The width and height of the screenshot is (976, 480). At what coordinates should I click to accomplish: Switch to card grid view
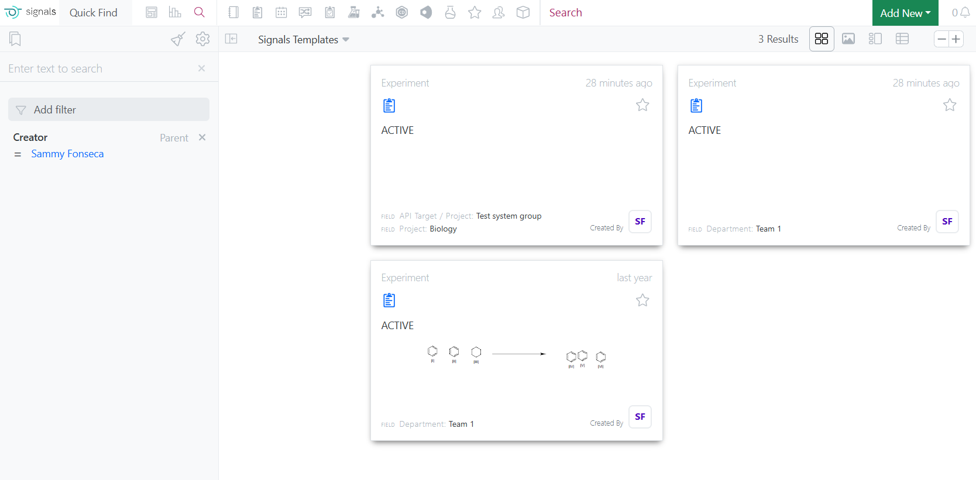pyautogui.click(x=822, y=39)
